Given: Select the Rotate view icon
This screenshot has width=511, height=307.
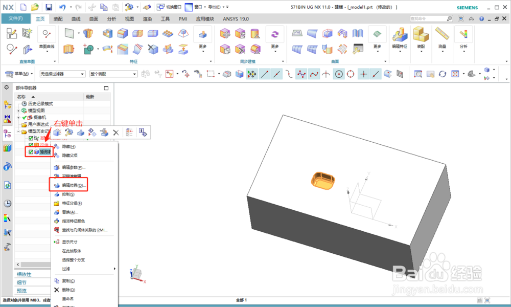Looking at the screenshot, I should click(443, 74).
